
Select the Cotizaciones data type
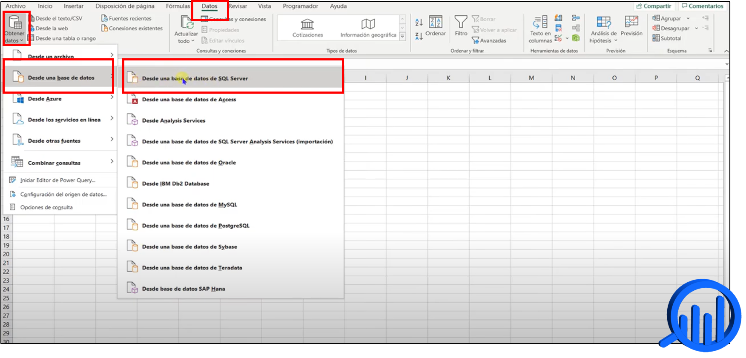pyautogui.click(x=307, y=28)
